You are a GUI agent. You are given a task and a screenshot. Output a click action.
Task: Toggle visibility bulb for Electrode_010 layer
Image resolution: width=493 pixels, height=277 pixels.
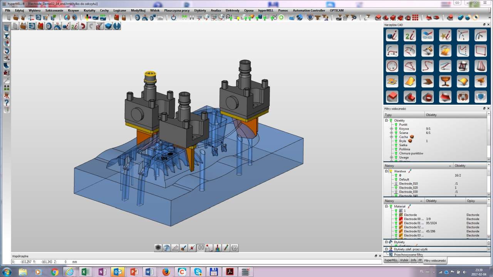coord(396,184)
